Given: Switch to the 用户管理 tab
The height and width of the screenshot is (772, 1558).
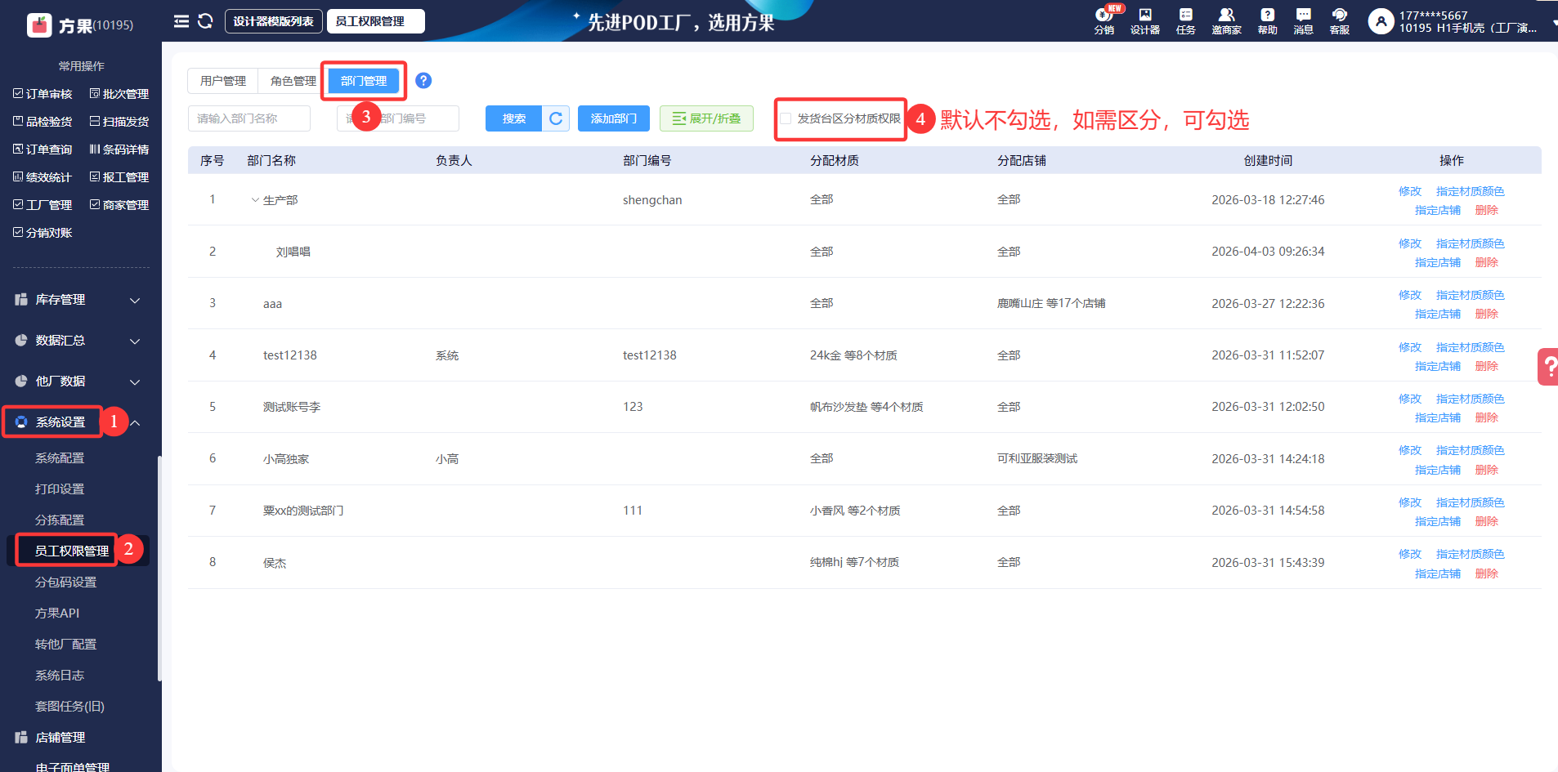Looking at the screenshot, I should pos(223,81).
